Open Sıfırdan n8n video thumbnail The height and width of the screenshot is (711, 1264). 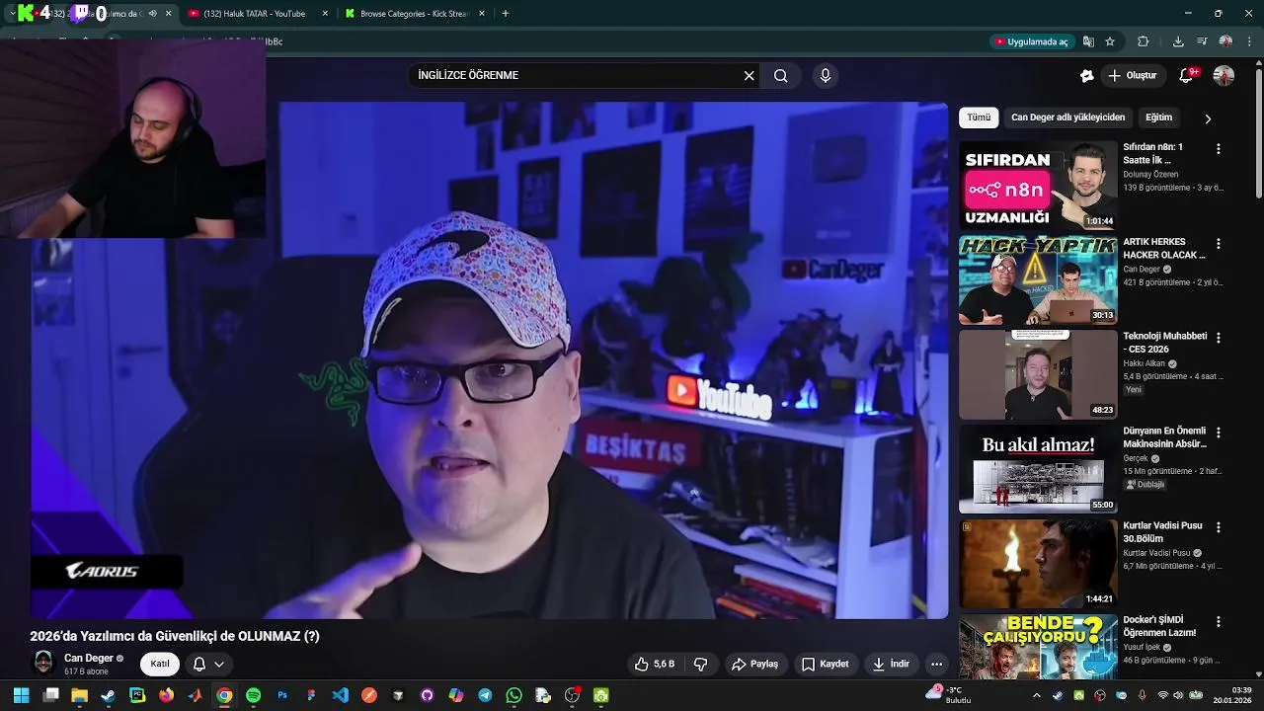point(1038,186)
